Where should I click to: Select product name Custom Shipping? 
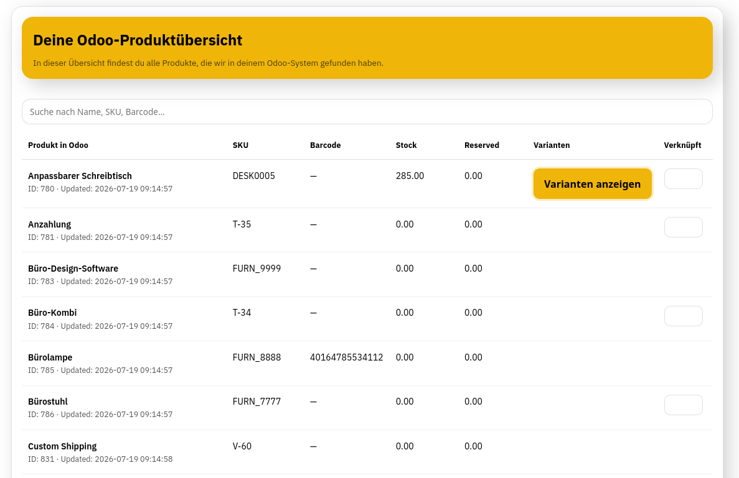62,446
